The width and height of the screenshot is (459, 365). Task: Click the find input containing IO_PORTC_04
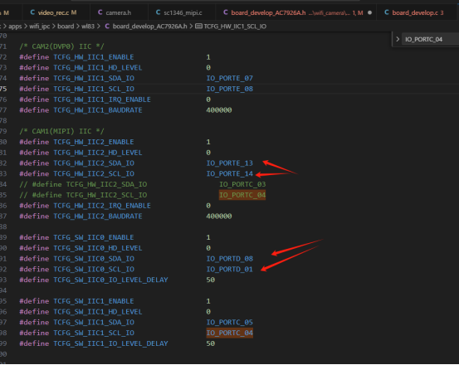coord(430,39)
